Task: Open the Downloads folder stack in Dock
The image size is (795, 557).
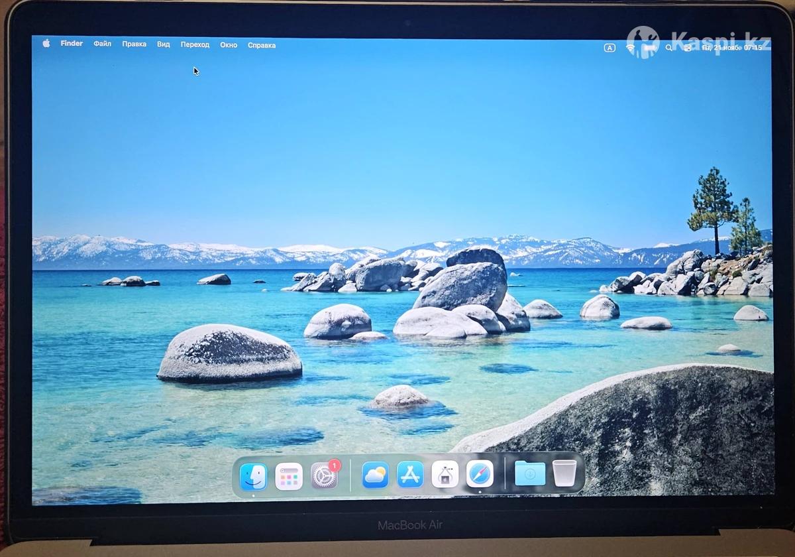Action: (x=530, y=473)
